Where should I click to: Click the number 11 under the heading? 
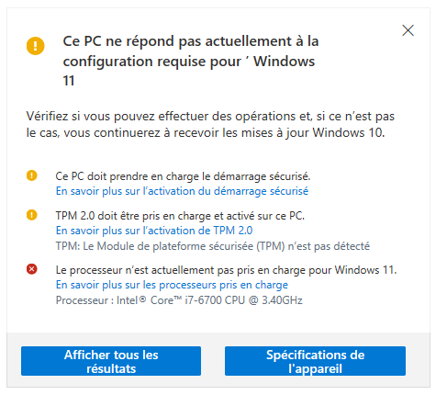pos(69,81)
